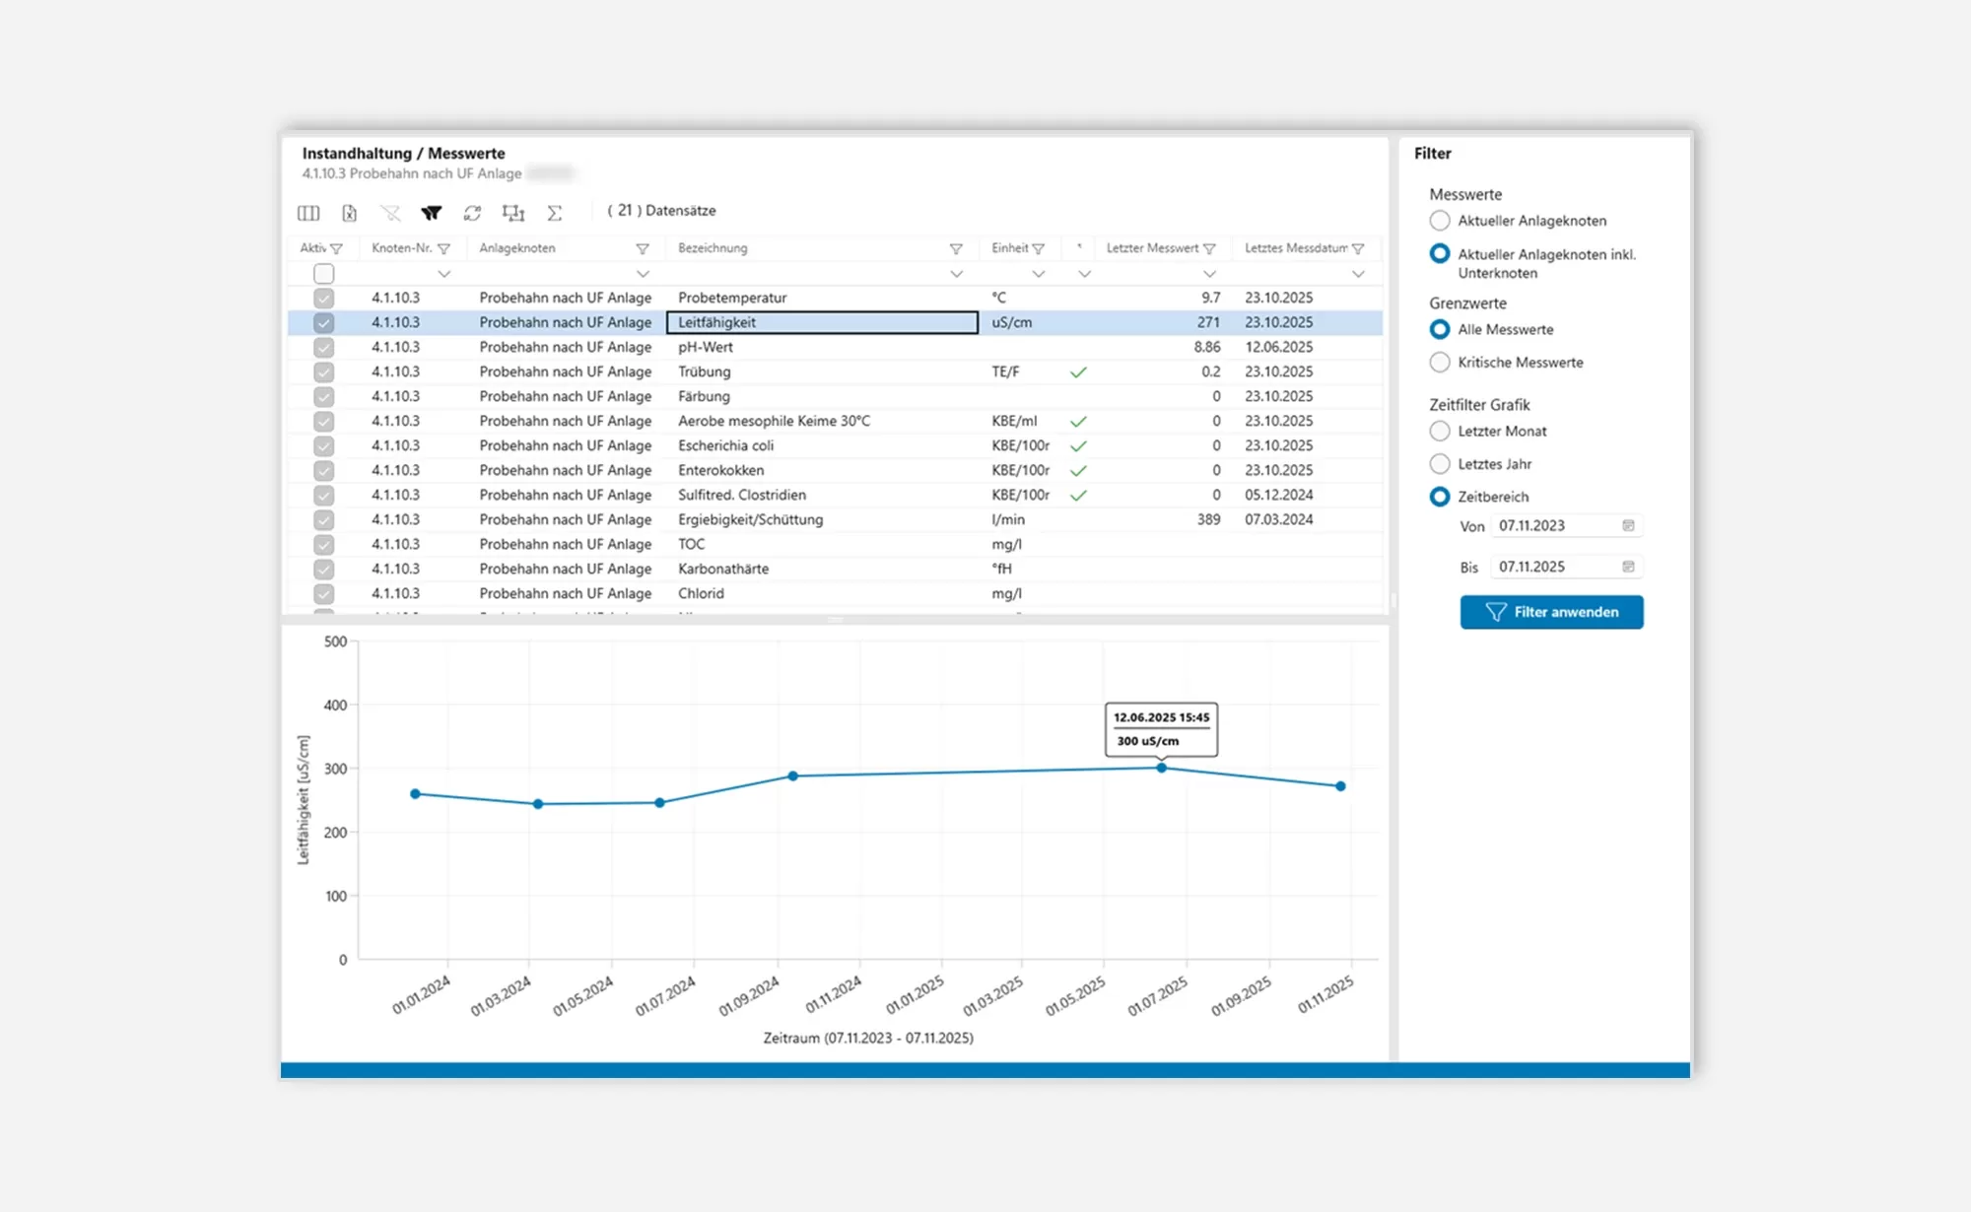Click the filter icon in Bezeichnung header

click(955, 249)
